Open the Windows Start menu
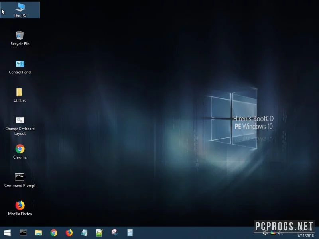This screenshot has width=319, height=239. click(8, 233)
